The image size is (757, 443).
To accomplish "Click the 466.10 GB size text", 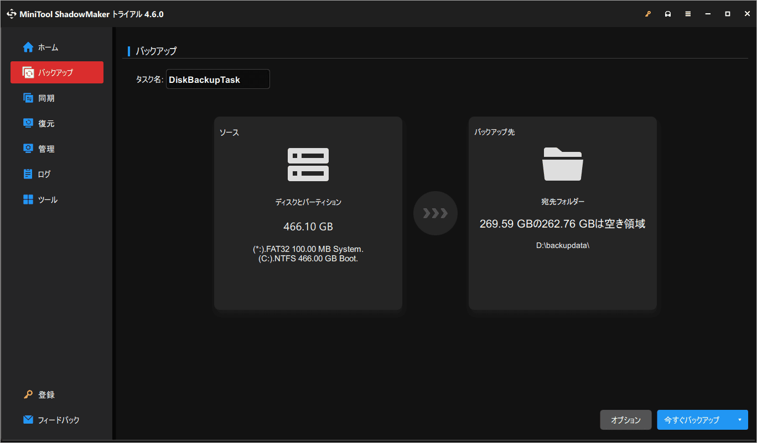I will (x=308, y=227).
